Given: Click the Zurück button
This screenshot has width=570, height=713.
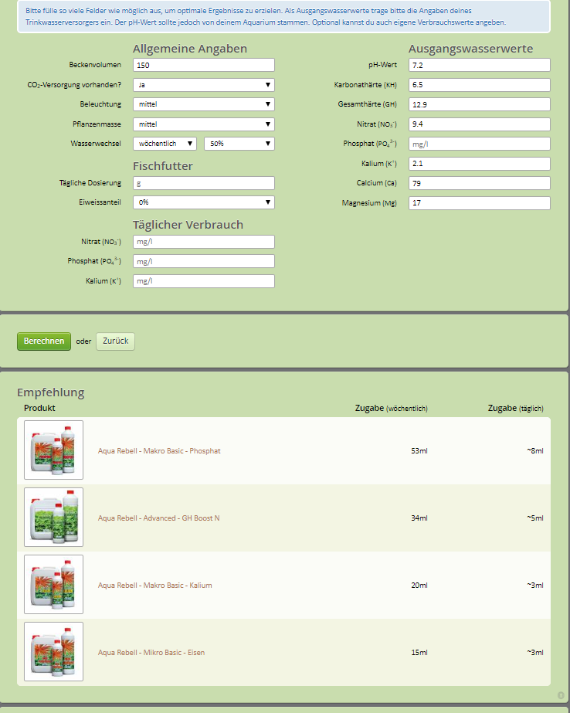Looking at the screenshot, I should click(x=115, y=341).
